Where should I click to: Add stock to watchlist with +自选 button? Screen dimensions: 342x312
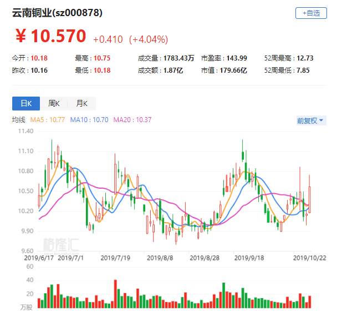311,13
